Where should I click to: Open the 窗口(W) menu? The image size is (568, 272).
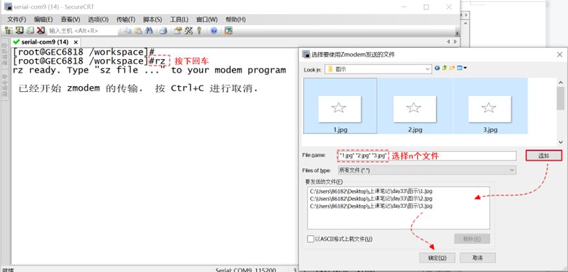[x=206, y=19]
